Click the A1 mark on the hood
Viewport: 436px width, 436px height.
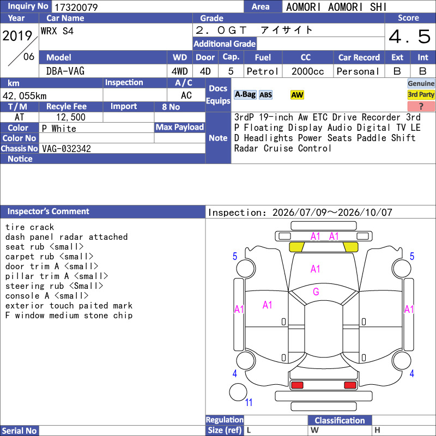point(316,269)
